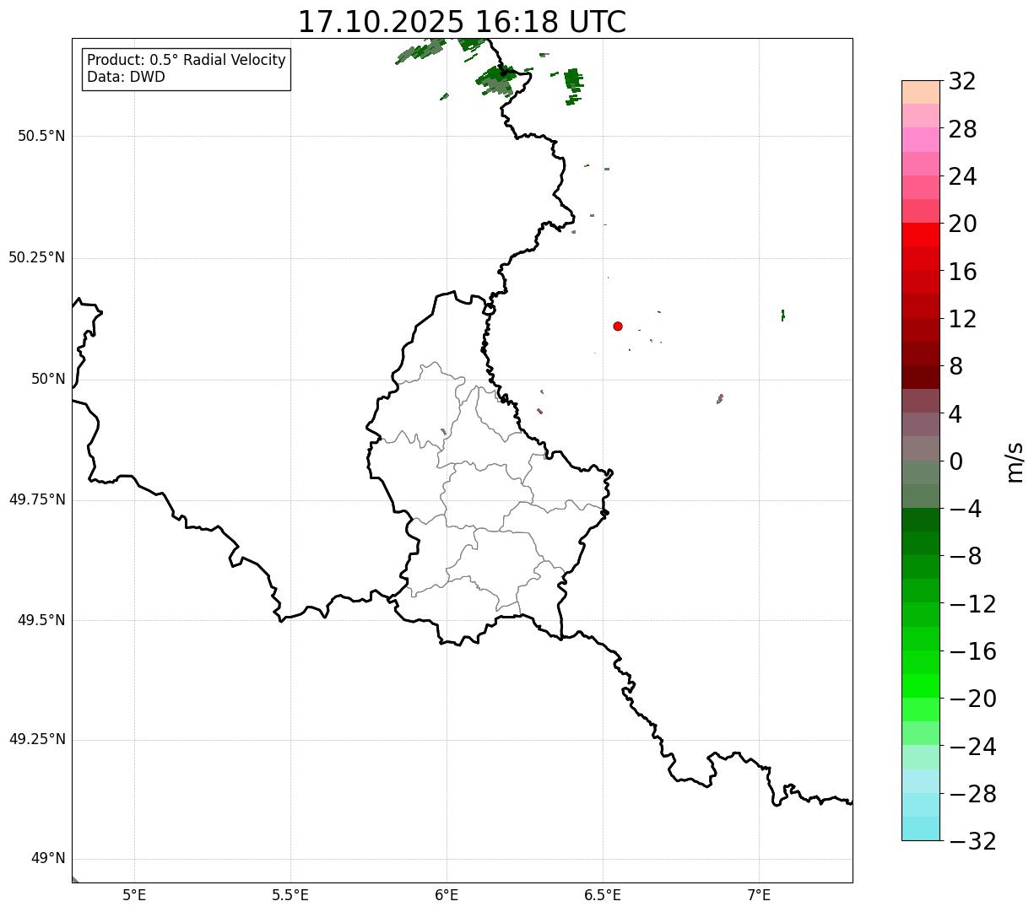Click the 49.75°N latitude label
Screen dimensions: 1034x912
(x=37, y=499)
